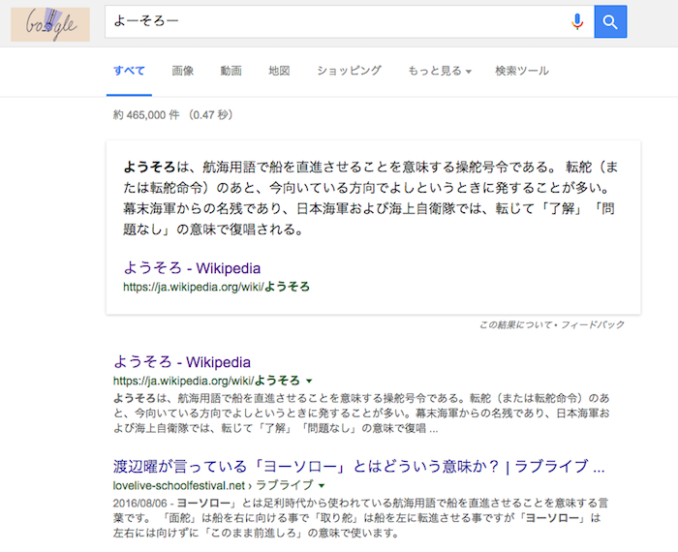This screenshot has width=678, height=552.
Task: Click the featured snippet description paragraph
Action: click(371, 198)
